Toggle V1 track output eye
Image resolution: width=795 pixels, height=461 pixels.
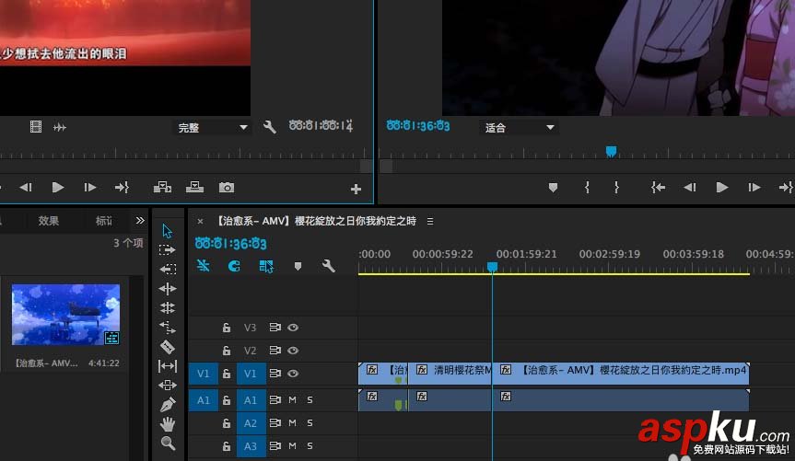tap(293, 374)
